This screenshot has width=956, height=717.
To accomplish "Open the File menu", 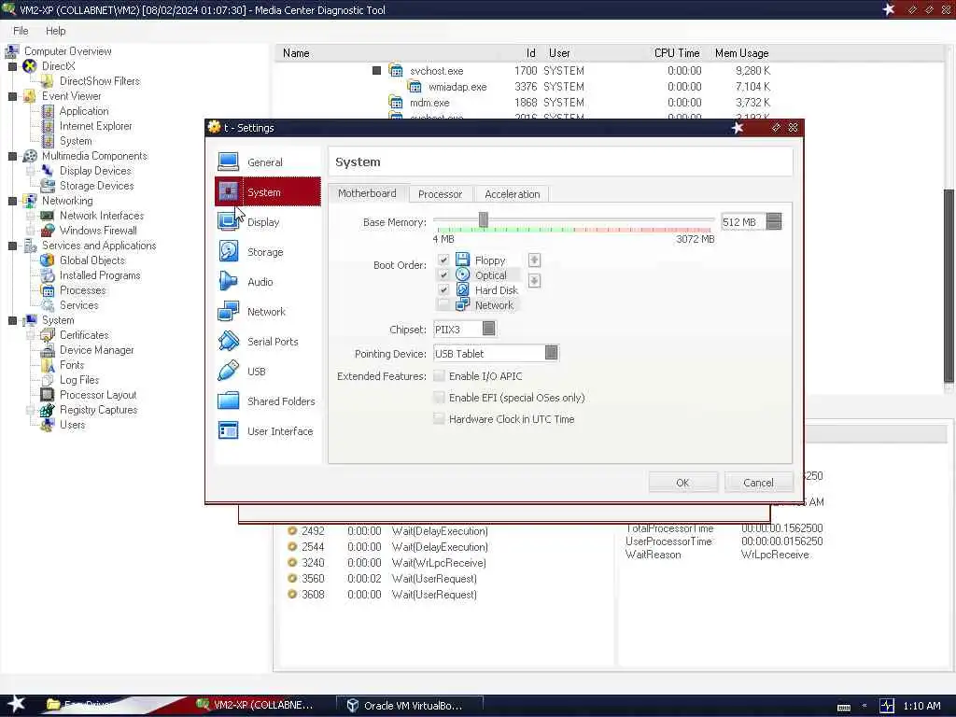I will [x=21, y=31].
